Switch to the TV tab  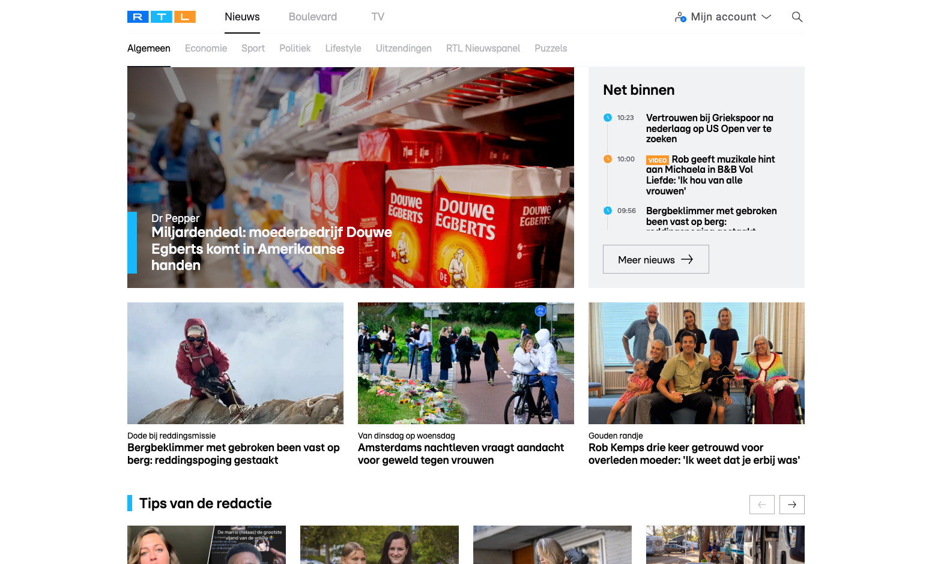tap(378, 17)
